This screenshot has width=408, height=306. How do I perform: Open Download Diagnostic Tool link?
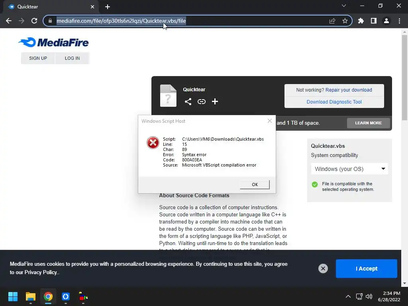(x=334, y=102)
